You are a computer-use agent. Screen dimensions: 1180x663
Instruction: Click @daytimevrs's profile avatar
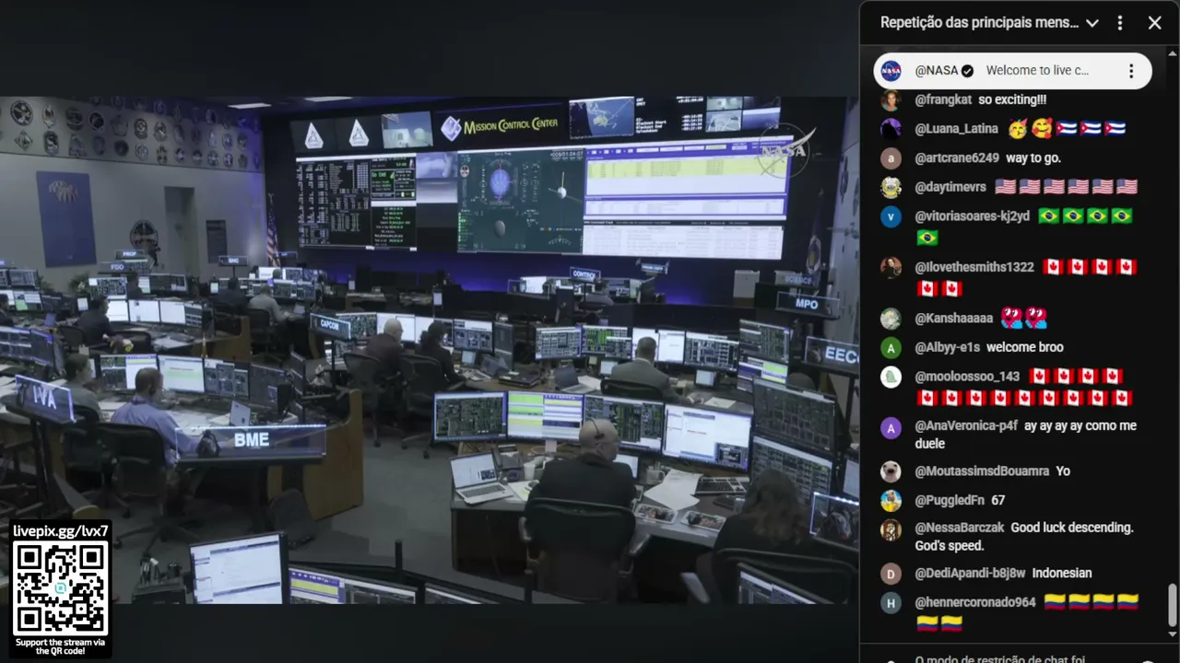pyautogui.click(x=891, y=188)
